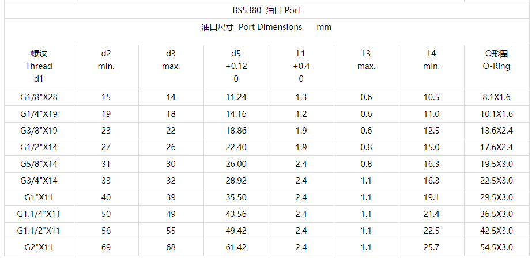
Task: Click the 25.7 L4 value
Action: [x=432, y=247]
